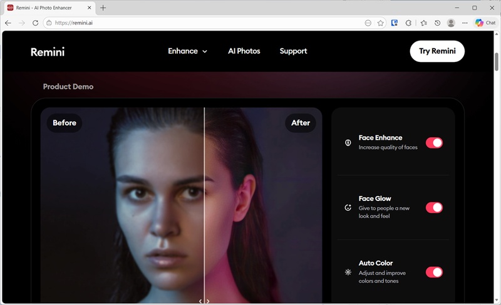The image size is (501, 305).
Task: Refresh the page with the reload button
Action: [x=35, y=23]
